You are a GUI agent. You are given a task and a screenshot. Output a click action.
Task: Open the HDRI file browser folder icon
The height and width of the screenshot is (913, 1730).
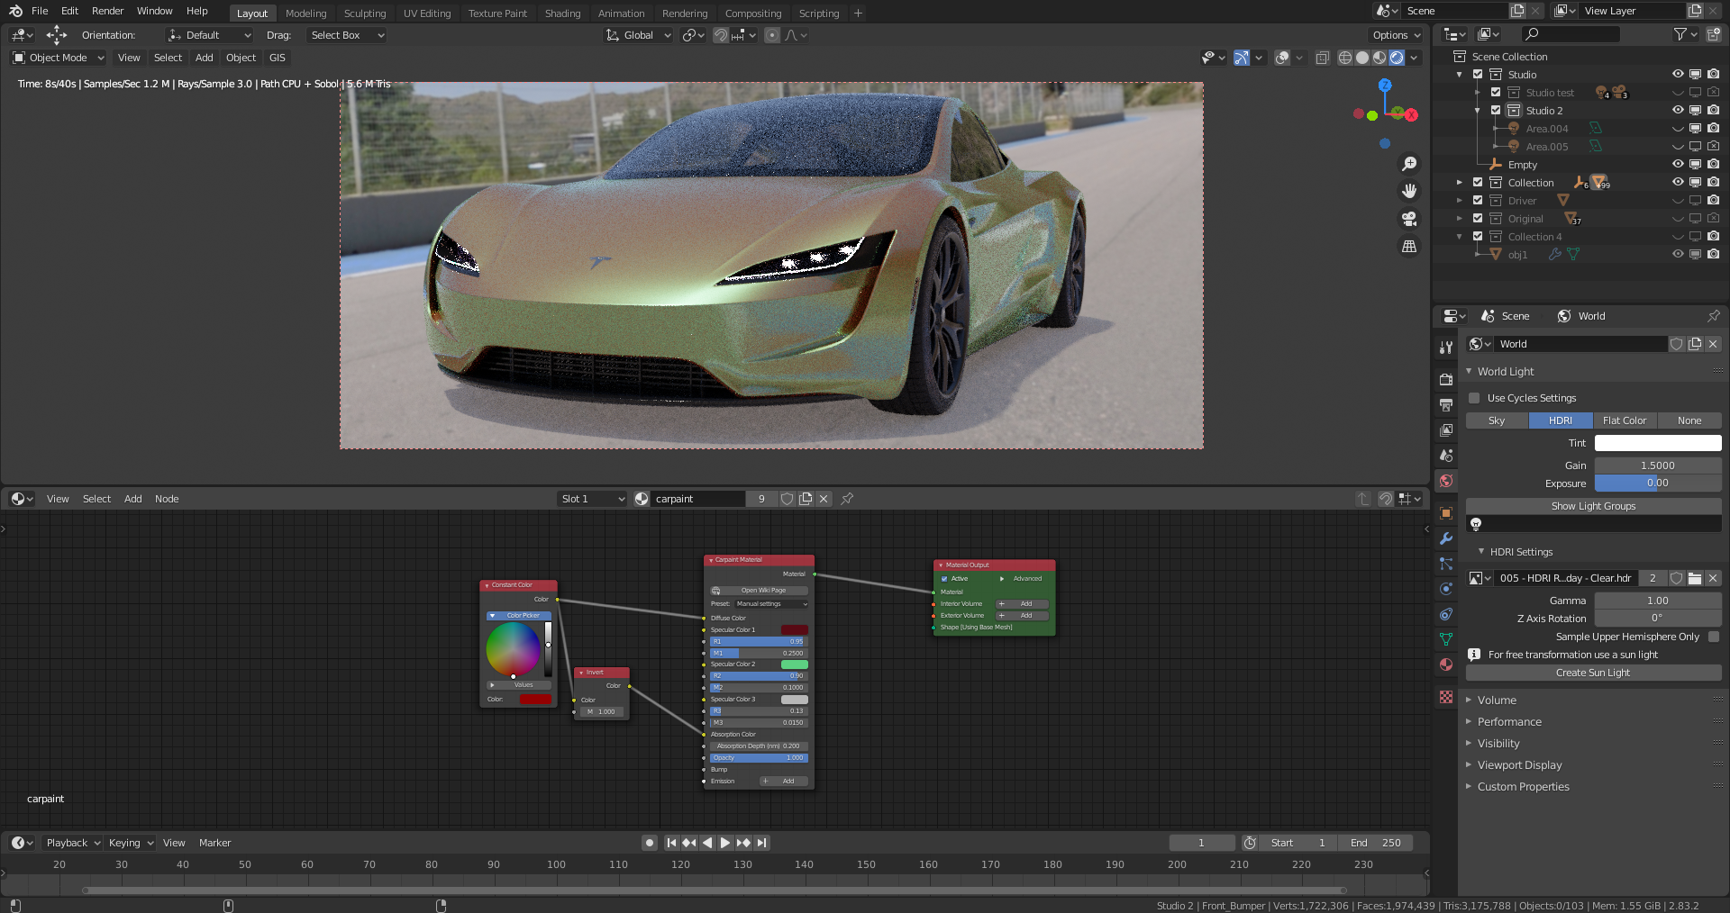(x=1695, y=578)
